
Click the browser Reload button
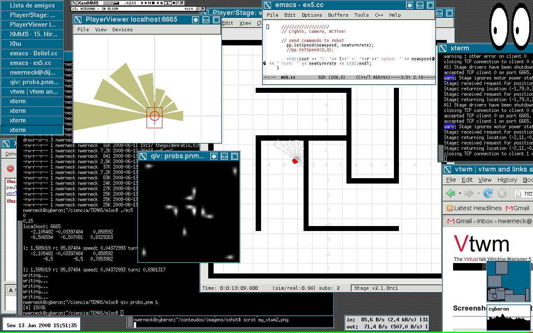[488, 193]
